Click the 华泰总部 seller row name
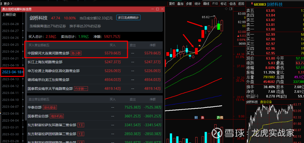Viewport: 304px width, 143px height. (35, 107)
